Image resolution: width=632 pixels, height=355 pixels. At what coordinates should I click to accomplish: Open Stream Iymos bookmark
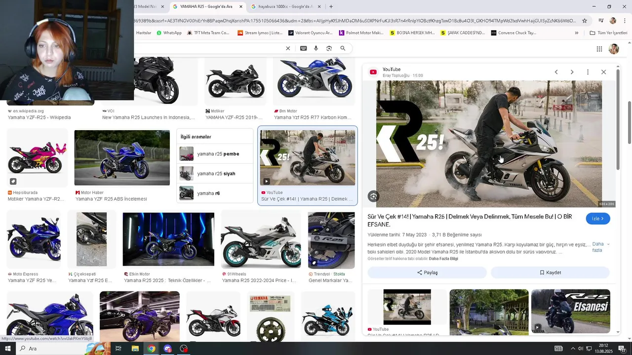260,33
